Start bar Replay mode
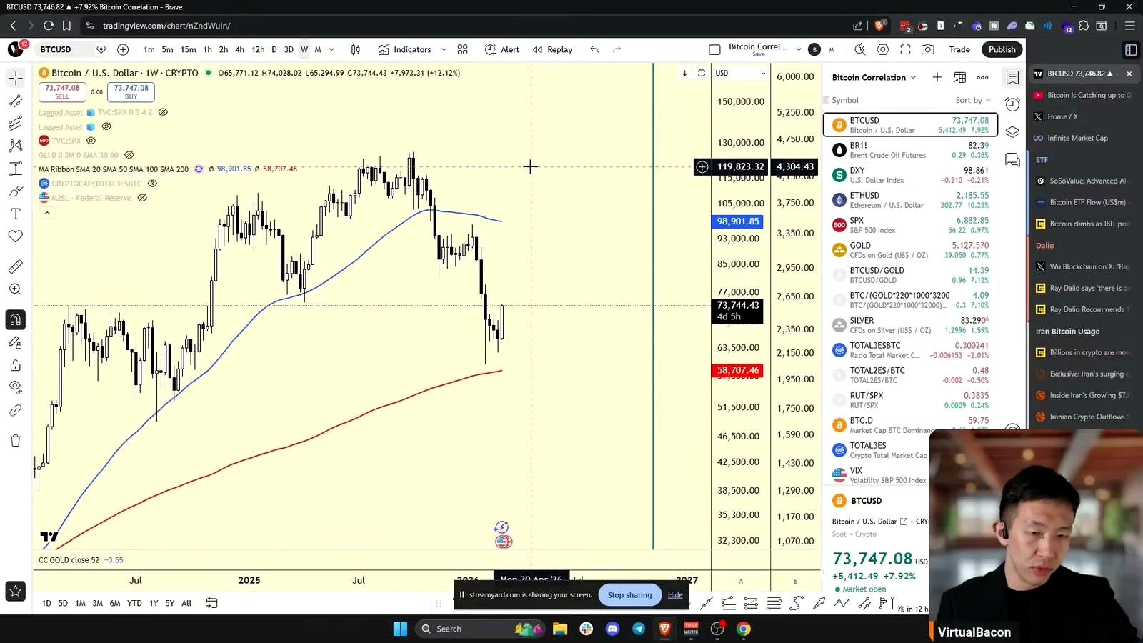This screenshot has height=643, width=1143. click(552, 49)
